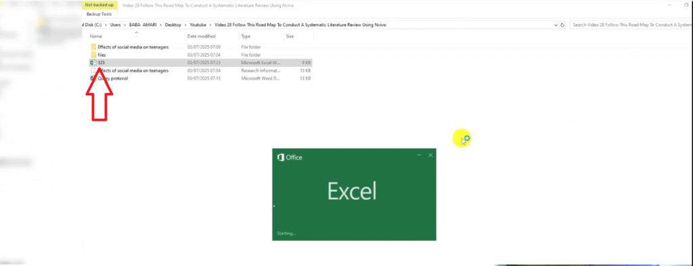Go to BABA AMARI in the breadcrumb path

pos(143,25)
